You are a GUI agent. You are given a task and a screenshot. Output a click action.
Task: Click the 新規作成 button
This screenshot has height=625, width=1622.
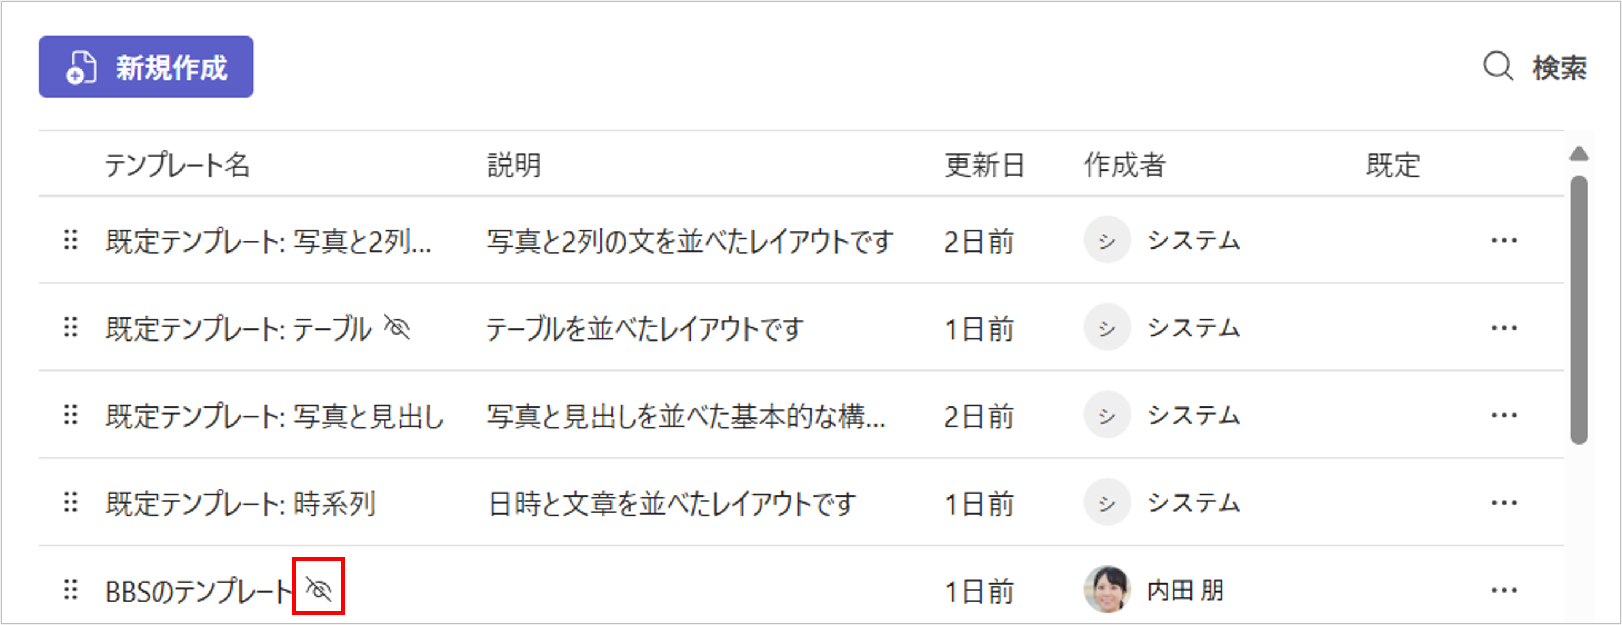[146, 66]
